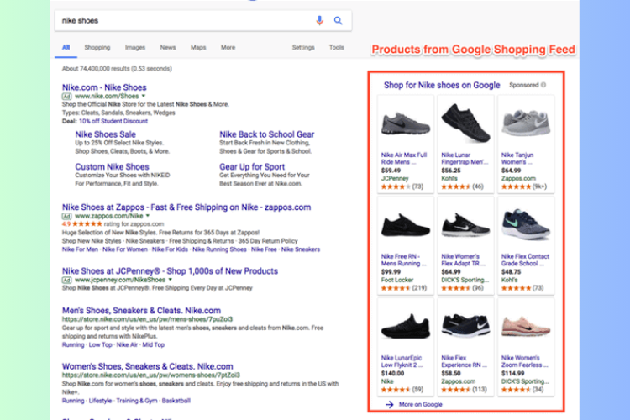
Task: Open Nike Flex Contact Grade School thumbnail
Action: tap(526, 224)
